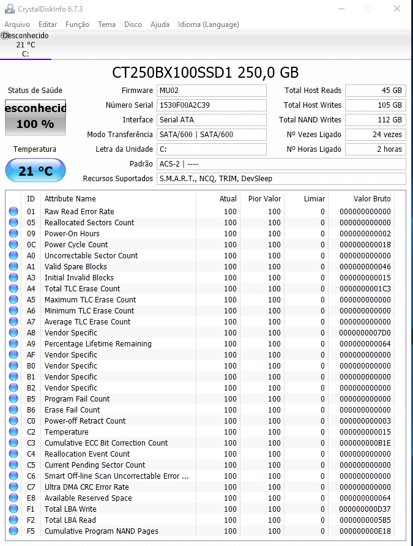Minimize the CrystalDiskInfo window

pos(341,9)
